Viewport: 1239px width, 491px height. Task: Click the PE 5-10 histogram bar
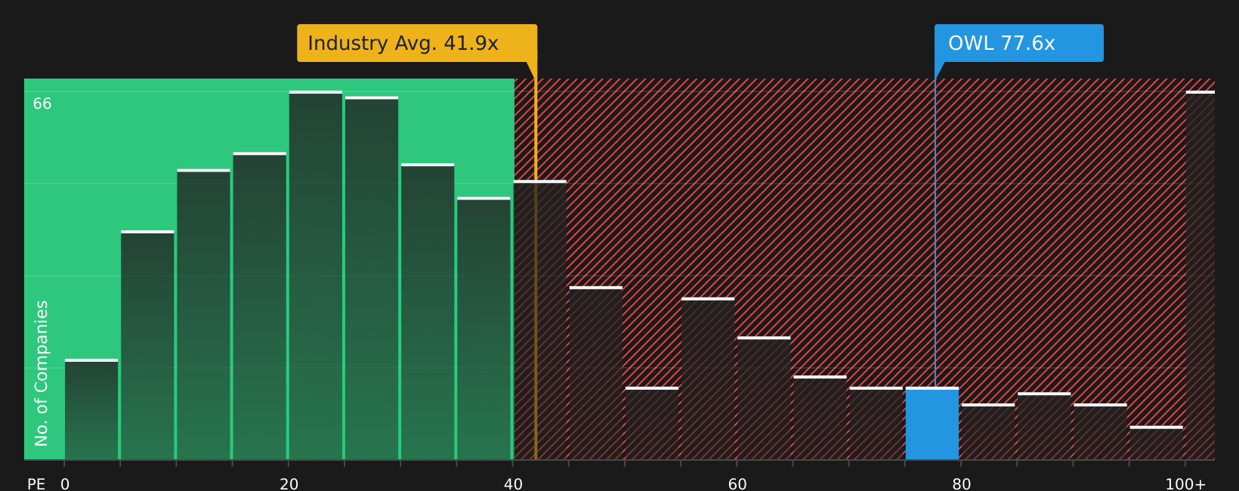click(147, 345)
